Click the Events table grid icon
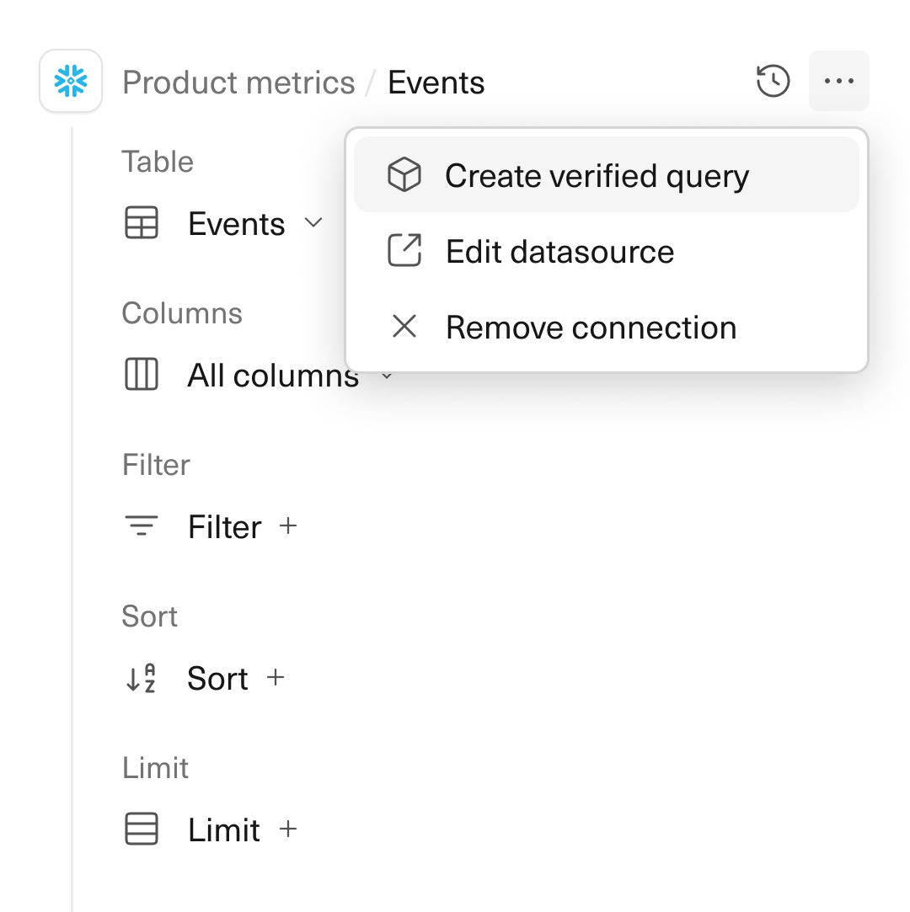The image size is (910, 912). tap(142, 224)
